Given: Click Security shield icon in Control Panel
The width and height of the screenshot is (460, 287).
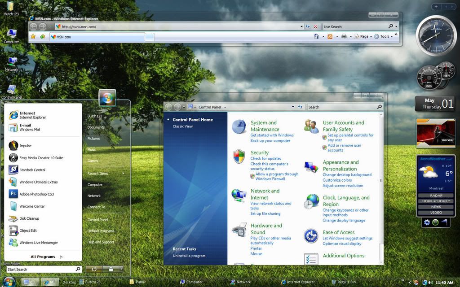Looking at the screenshot, I should point(239,157).
